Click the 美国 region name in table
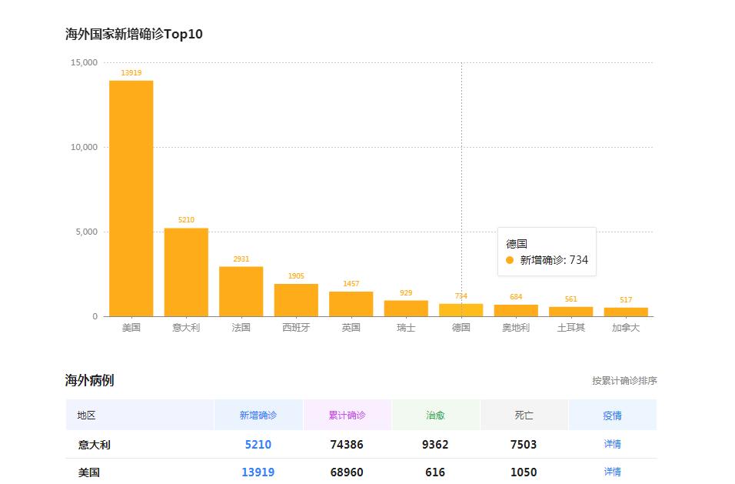735x484 pixels. (89, 472)
